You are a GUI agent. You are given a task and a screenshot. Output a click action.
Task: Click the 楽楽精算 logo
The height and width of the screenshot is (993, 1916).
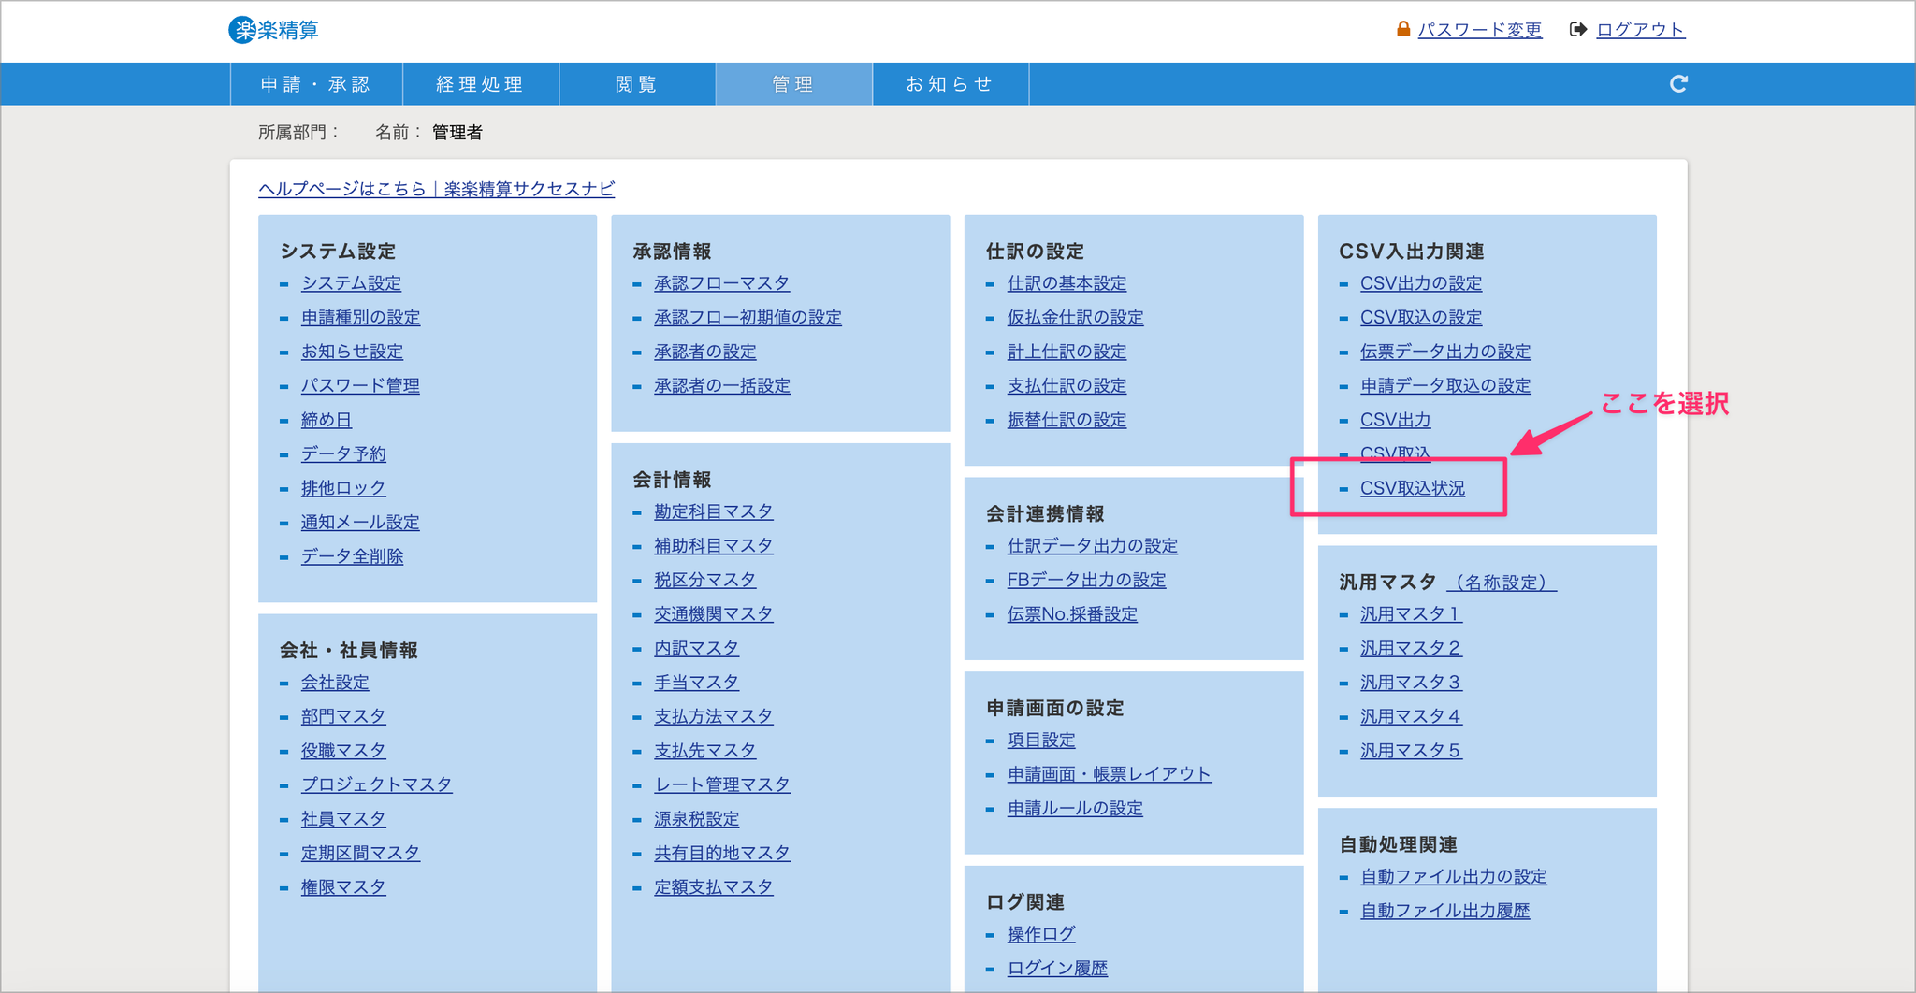(273, 30)
